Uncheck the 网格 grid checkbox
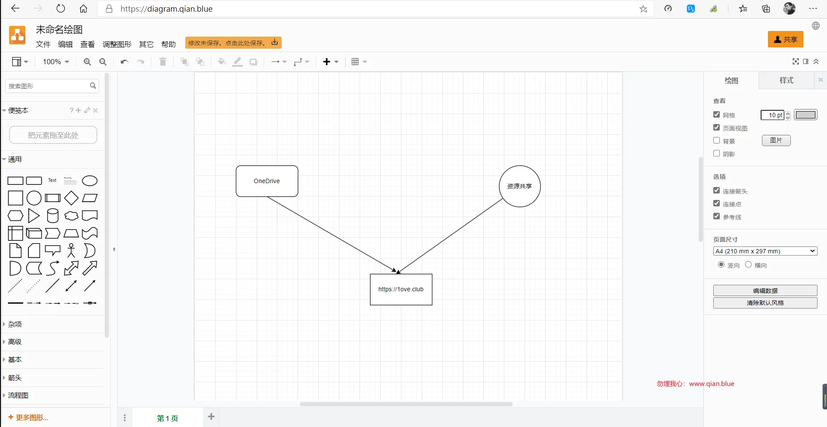This screenshot has height=427, width=827. pyautogui.click(x=717, y=115)
